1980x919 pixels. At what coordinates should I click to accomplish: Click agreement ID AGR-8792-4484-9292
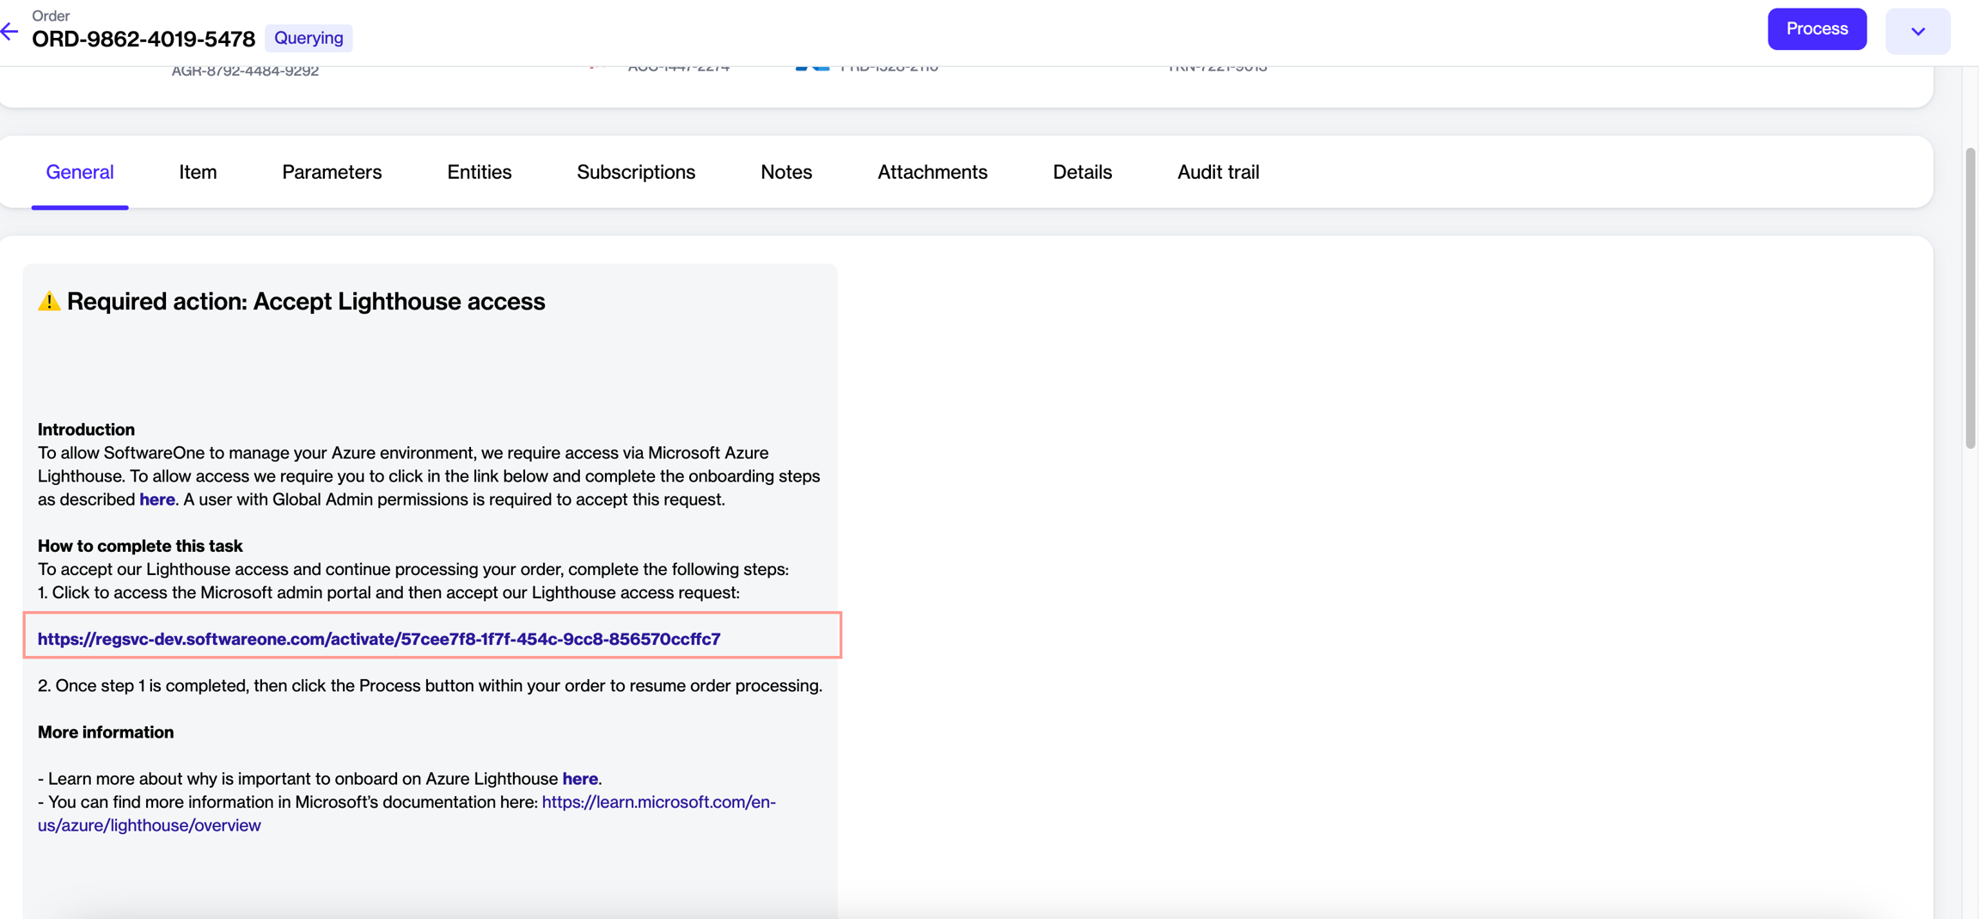245,70
